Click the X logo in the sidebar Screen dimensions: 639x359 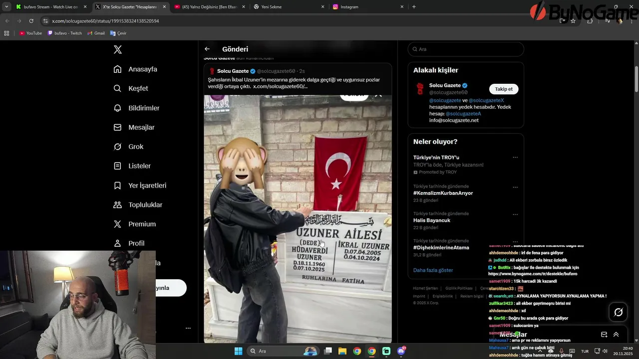(x=118, y=49)
